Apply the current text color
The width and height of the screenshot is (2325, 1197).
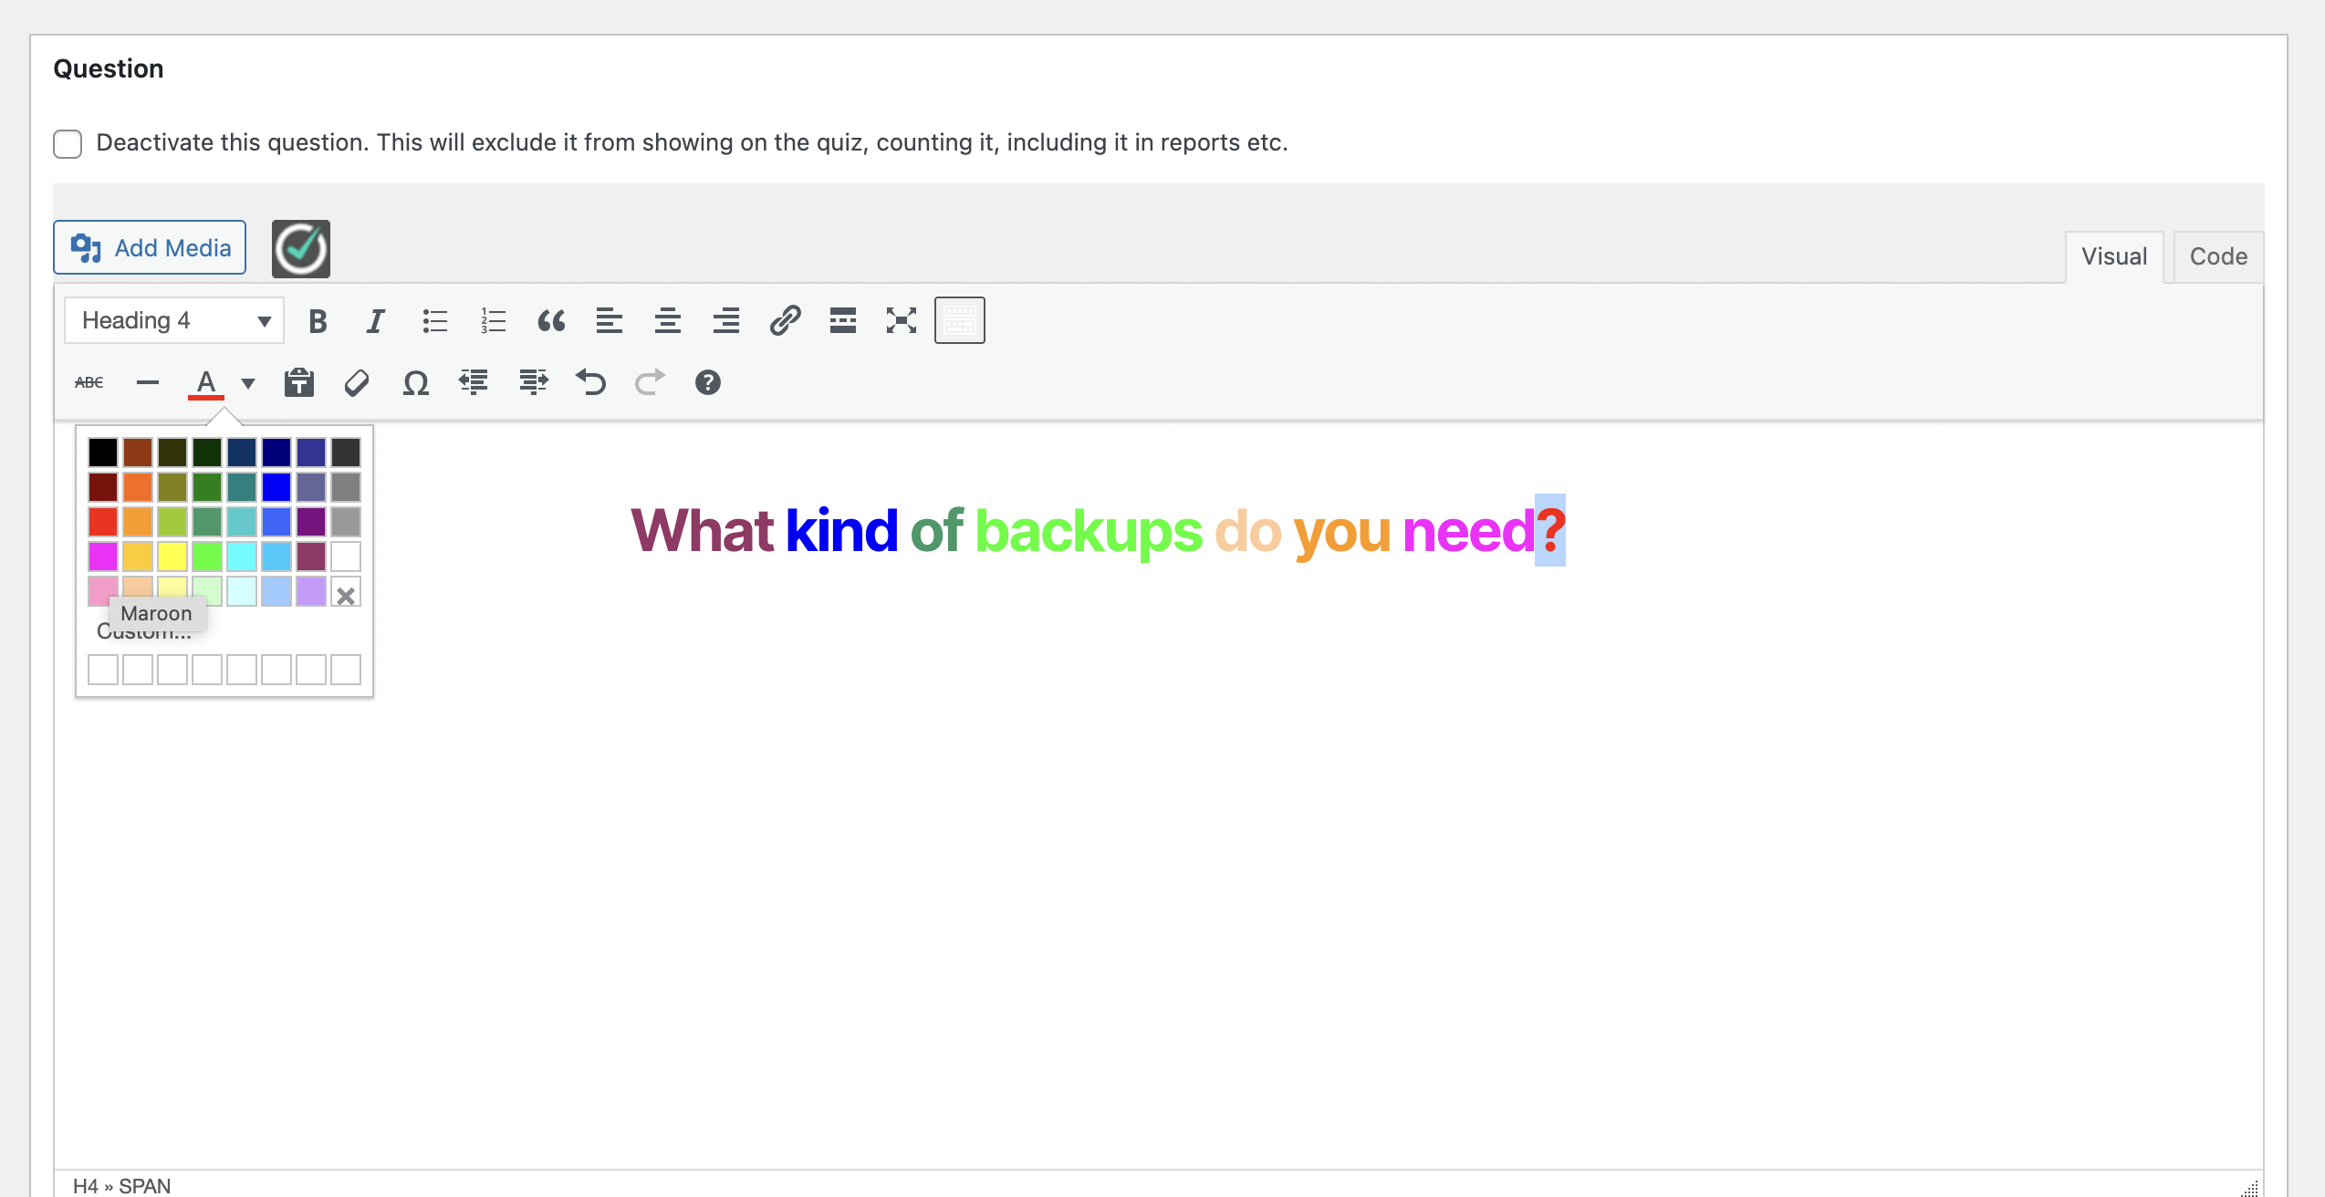tap(206, 383)
